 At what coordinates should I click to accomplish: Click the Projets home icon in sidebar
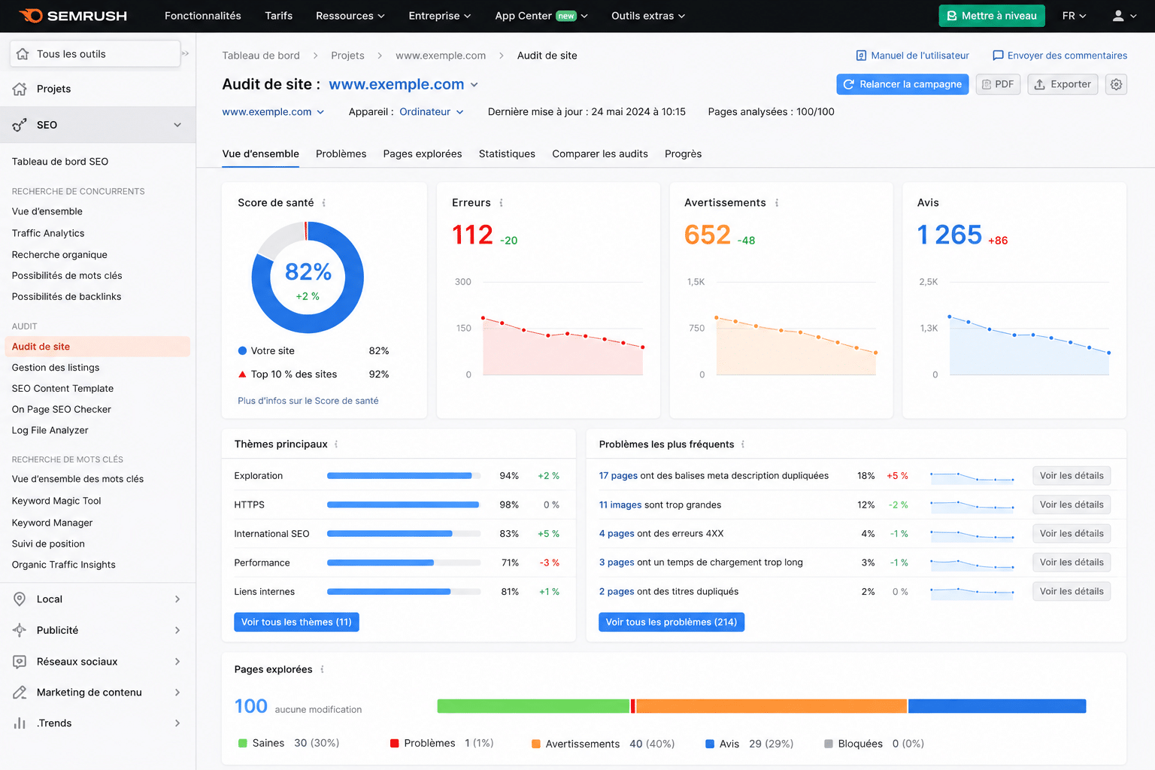click(x=20, y=89)
